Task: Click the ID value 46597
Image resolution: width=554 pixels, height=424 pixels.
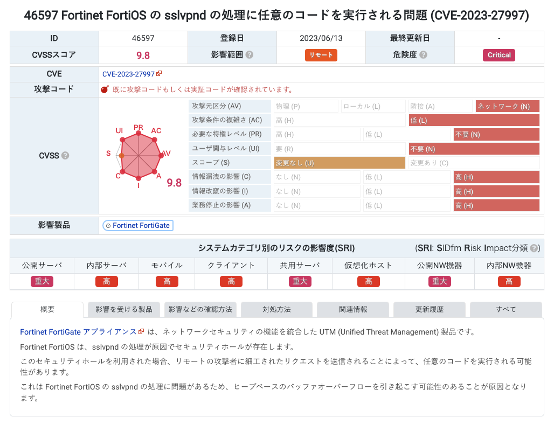Action: [x=143, y=38]
